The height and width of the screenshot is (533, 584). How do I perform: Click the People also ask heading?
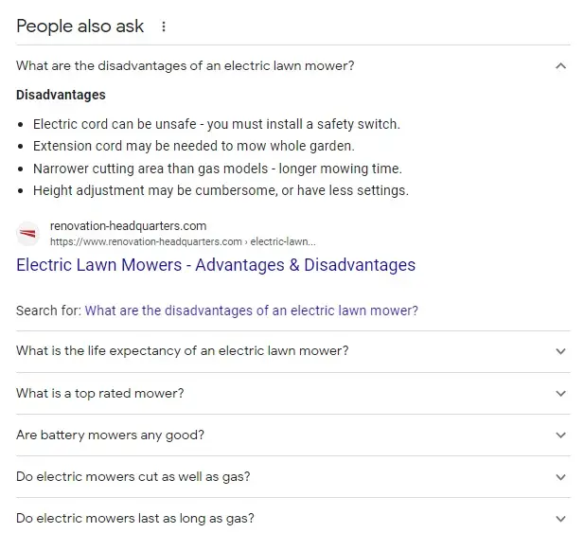coord(80,27)
